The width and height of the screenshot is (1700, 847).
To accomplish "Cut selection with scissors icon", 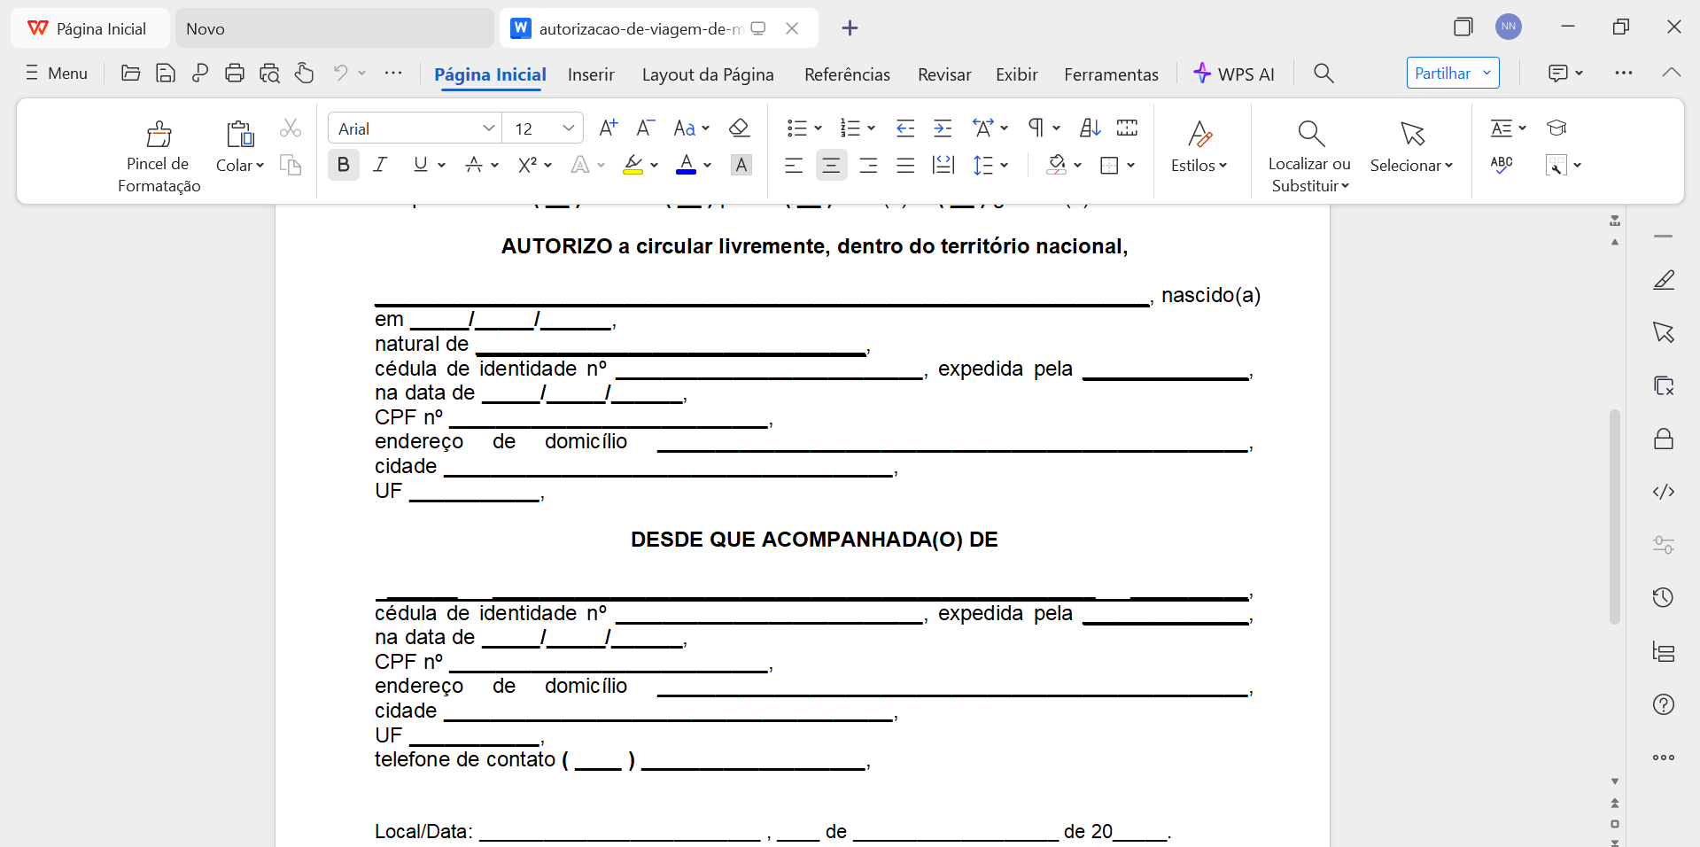I will tap(290, 128).
